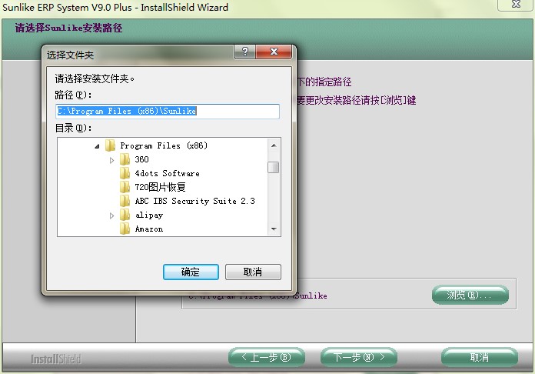The width and height of the screenshot is (535, 374).
Task: Select the 360 folder icon
Action: 125,159
